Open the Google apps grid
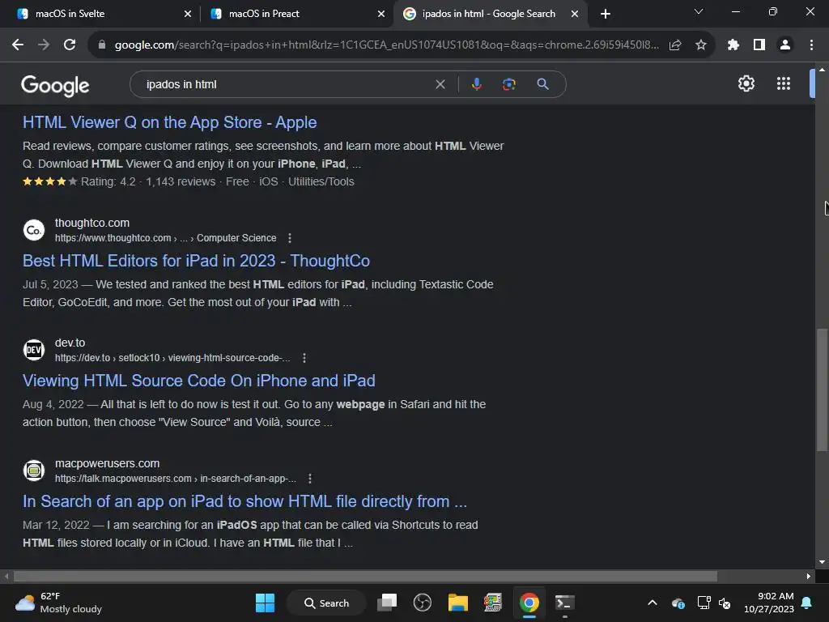829x622 pixels. tap(783, 83)
